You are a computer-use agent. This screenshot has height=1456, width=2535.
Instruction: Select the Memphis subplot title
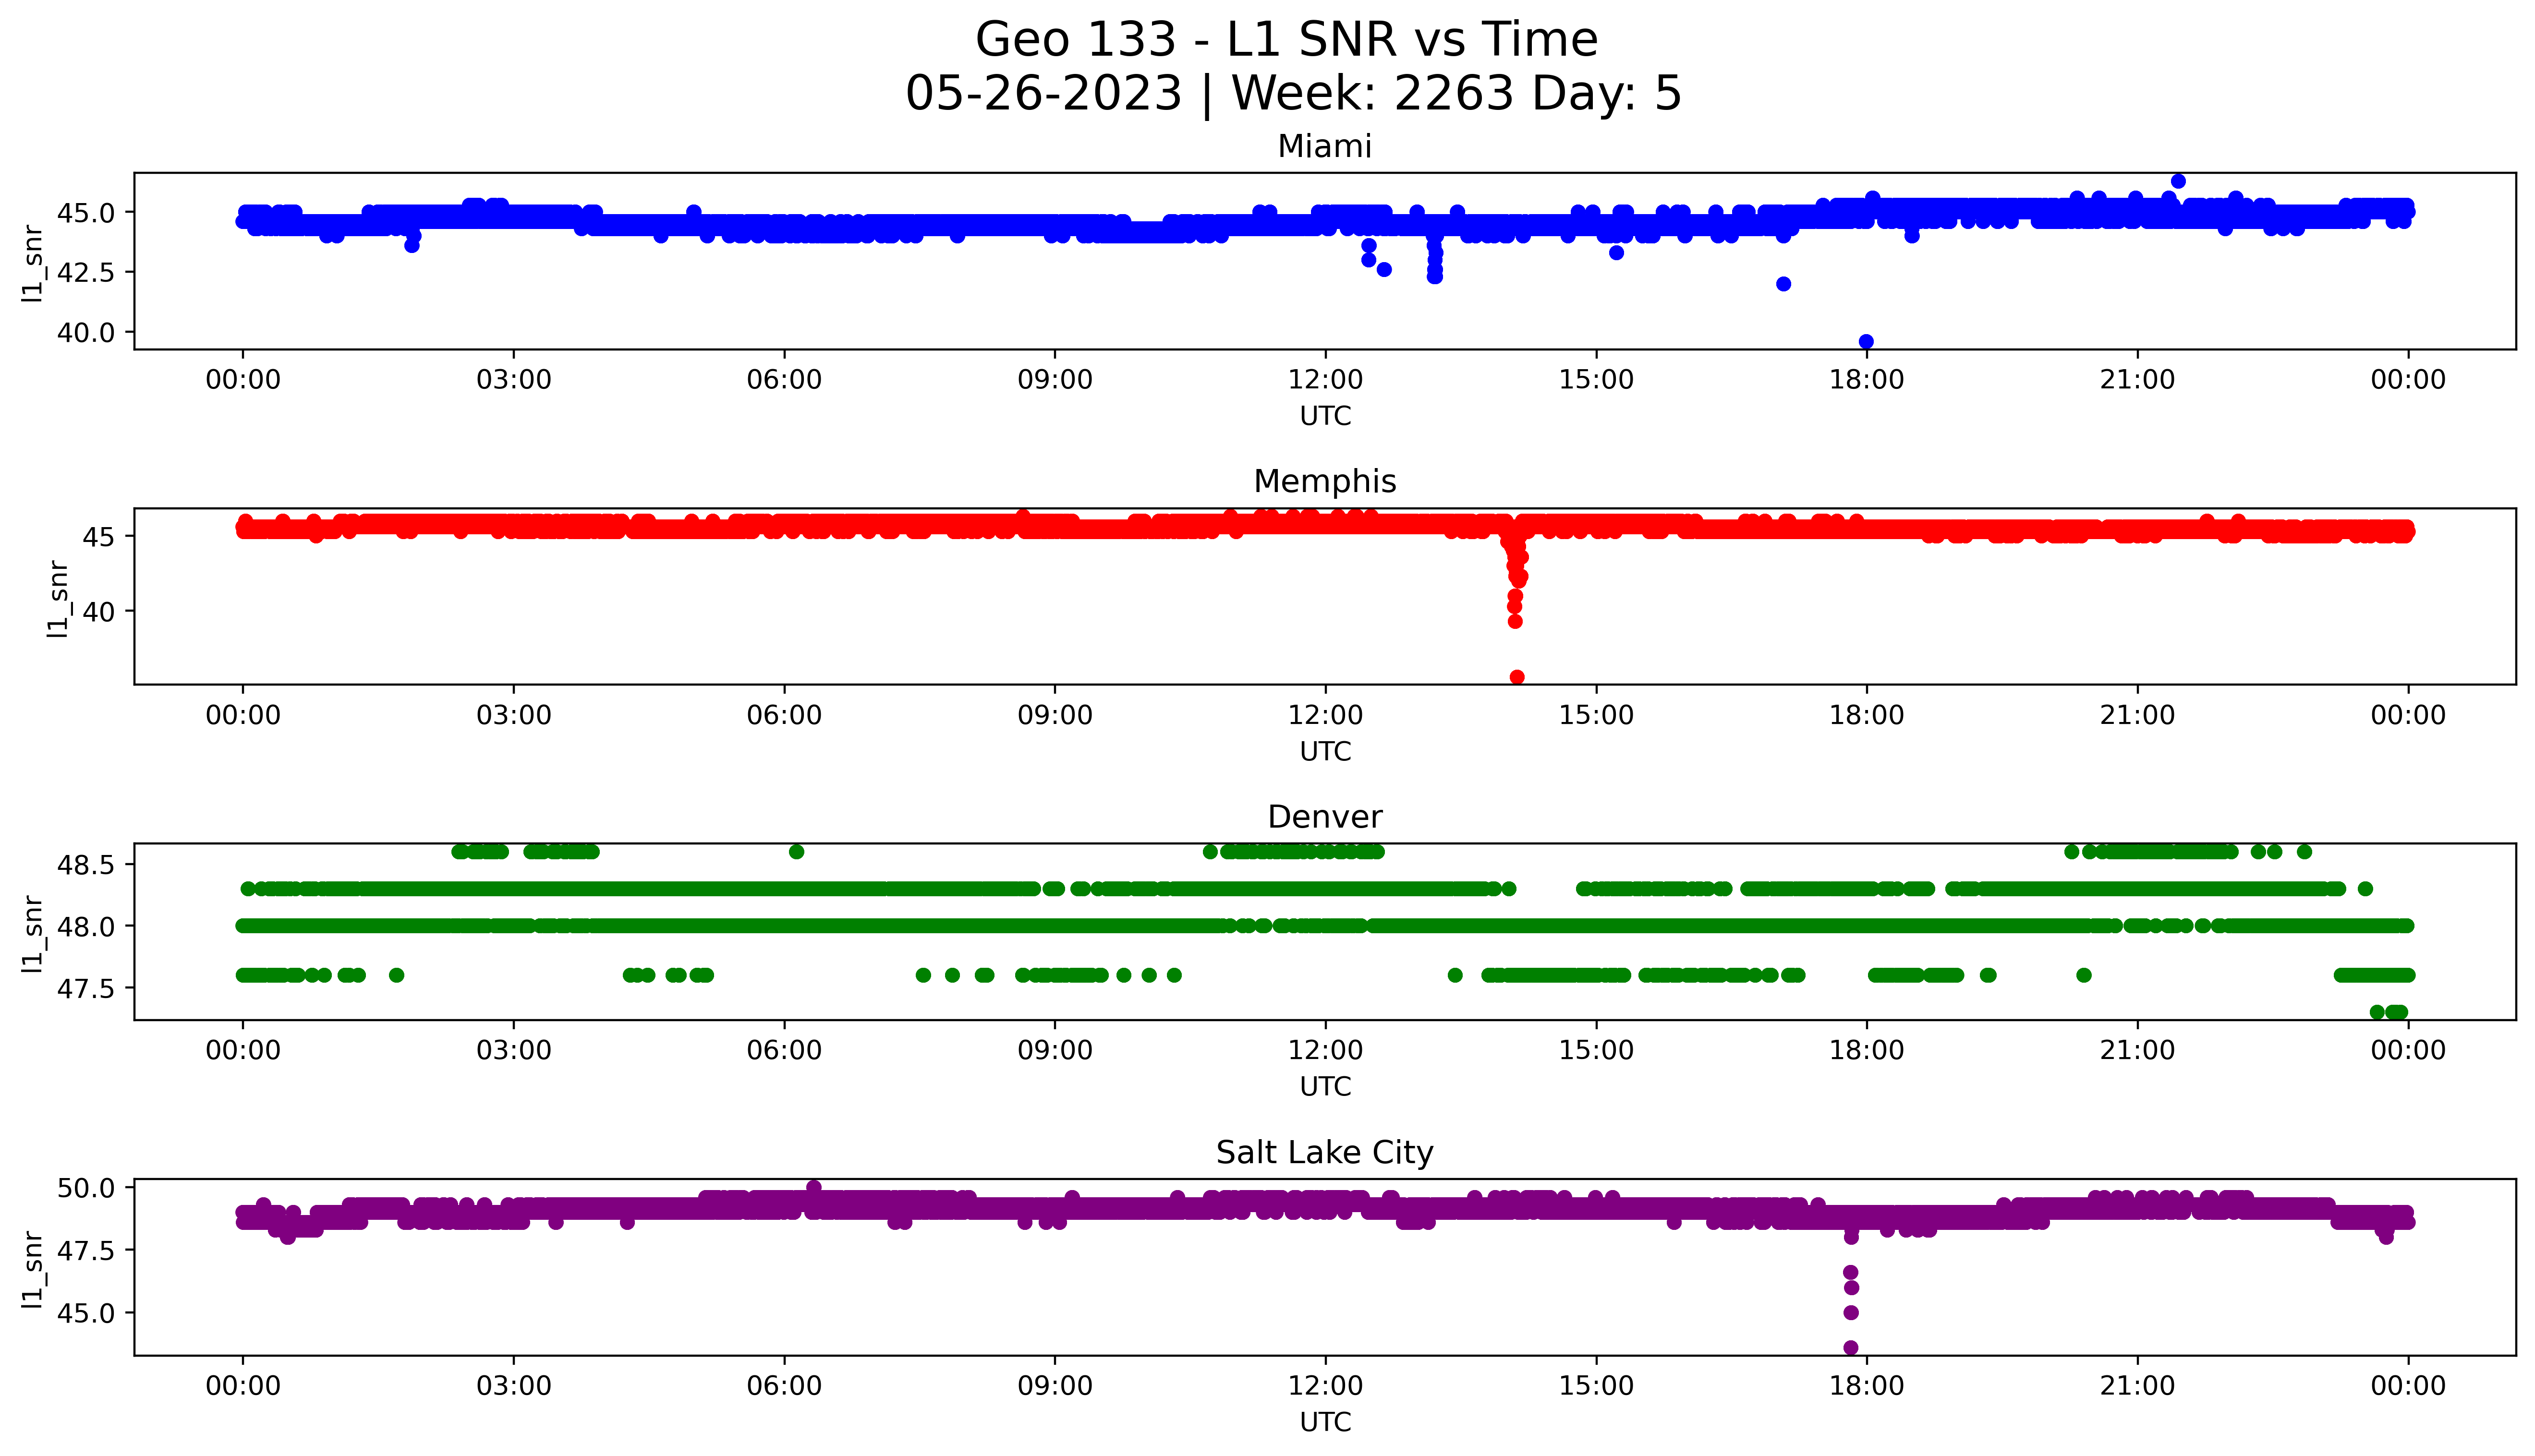1324,482
